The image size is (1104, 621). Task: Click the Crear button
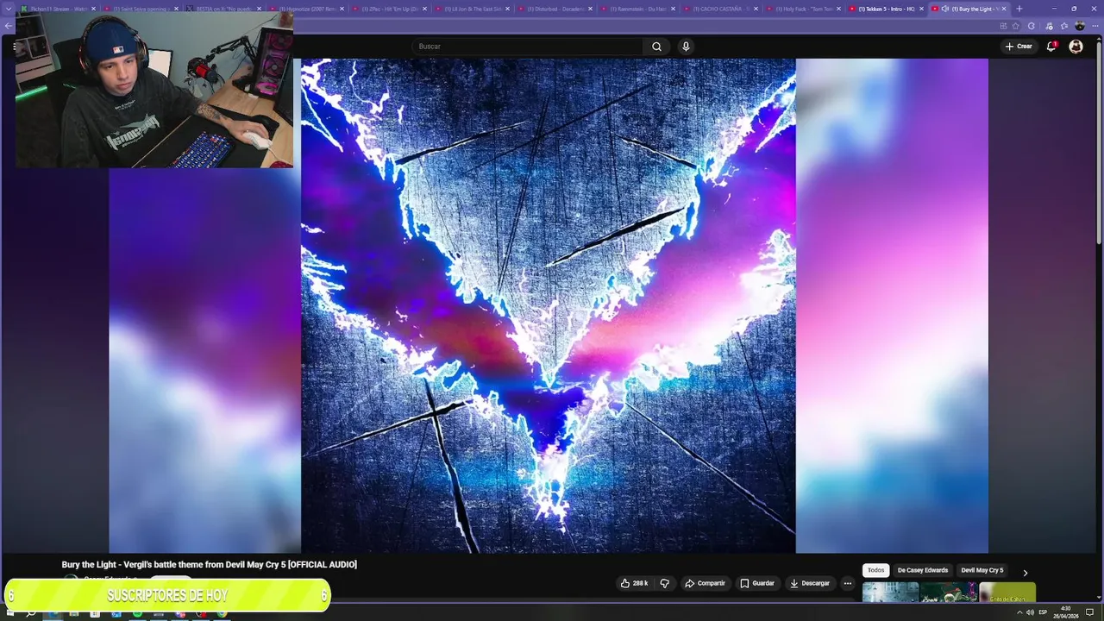[1019, 47]
